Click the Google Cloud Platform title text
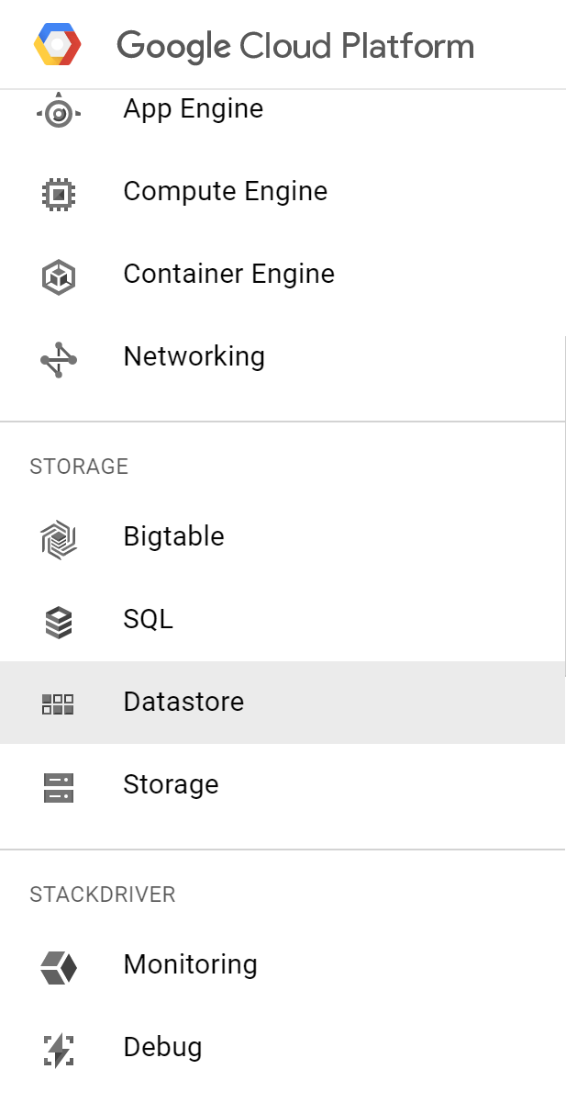 [295, 46]
